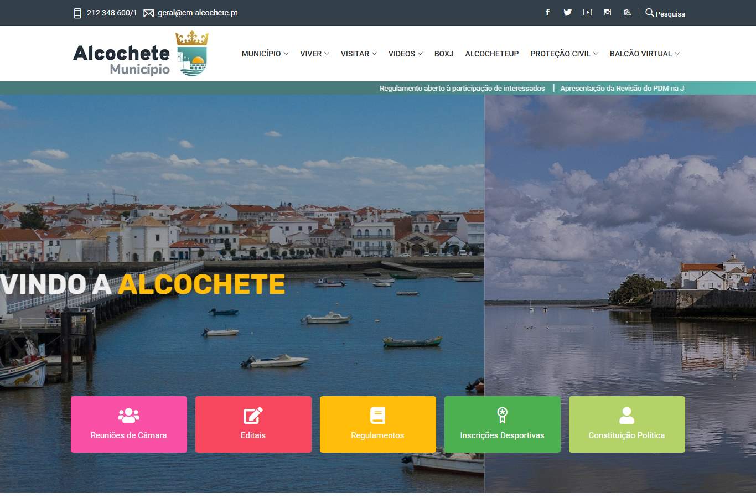
Task: Select the MUNICÍPIO menu label
Action: [x=261, y=54]
